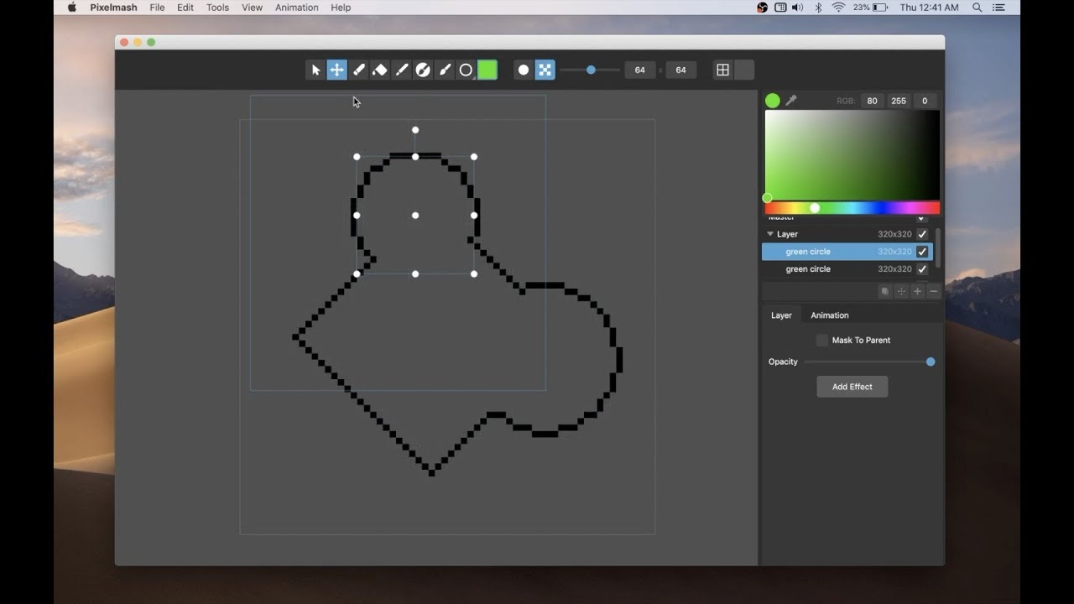This screenshot has height=604, width=1074.
Task: Remove layer with the minus icon
Action: [934, 291]
